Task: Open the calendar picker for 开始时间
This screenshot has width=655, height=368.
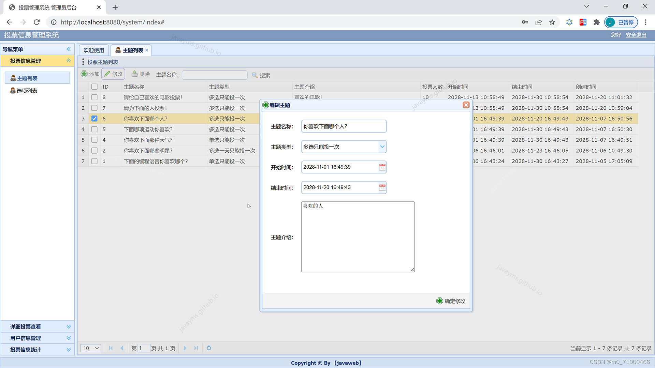Action: point(382,167)
